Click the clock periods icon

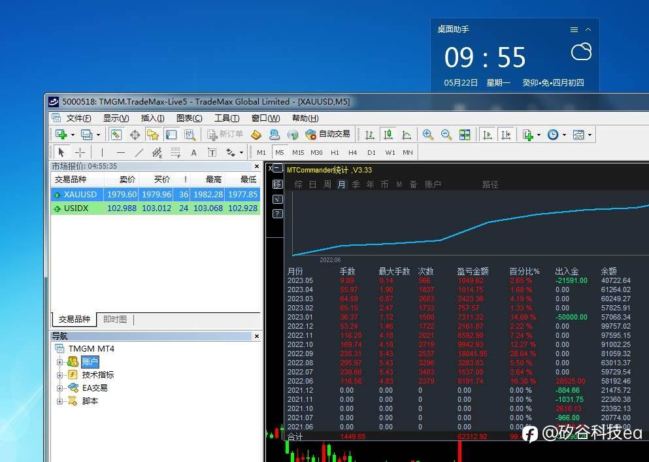click(553, 135)
